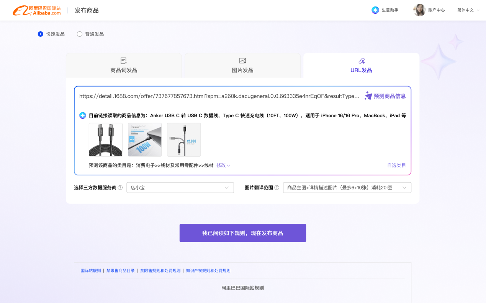Screen dimensions: 486x303
Task: Expand the 修改 category dropdown
Action: click(223, 165)
